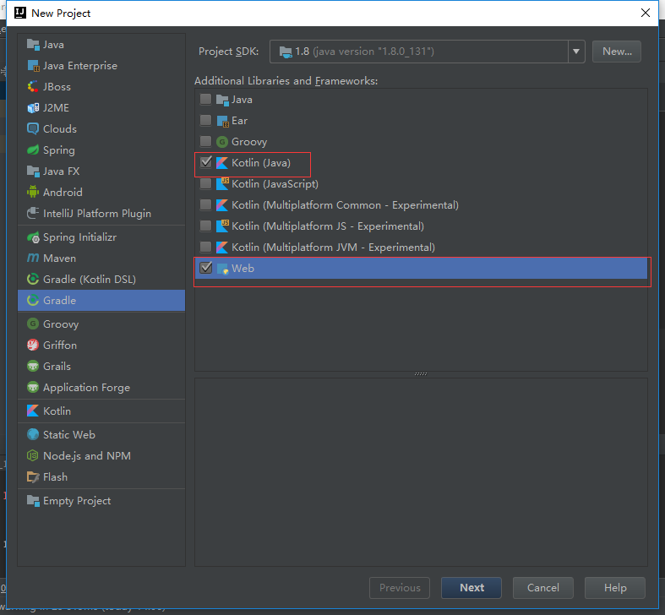This screenshot has height=615, width=665.
Task: Select the "Node.js and NPM" text
Action: tap(87, 456)
